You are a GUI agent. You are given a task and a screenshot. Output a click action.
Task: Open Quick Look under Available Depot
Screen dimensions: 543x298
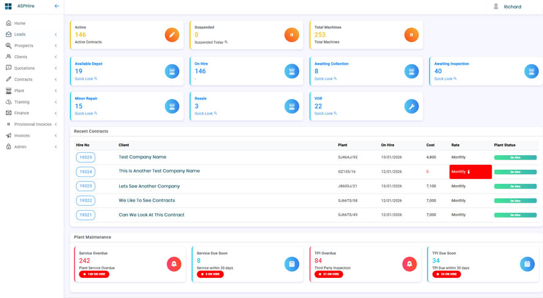(x=86, y=79)
